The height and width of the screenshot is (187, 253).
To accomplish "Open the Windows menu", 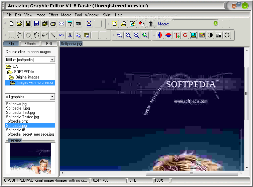I will pyautogui.click(x=92, y=15).
